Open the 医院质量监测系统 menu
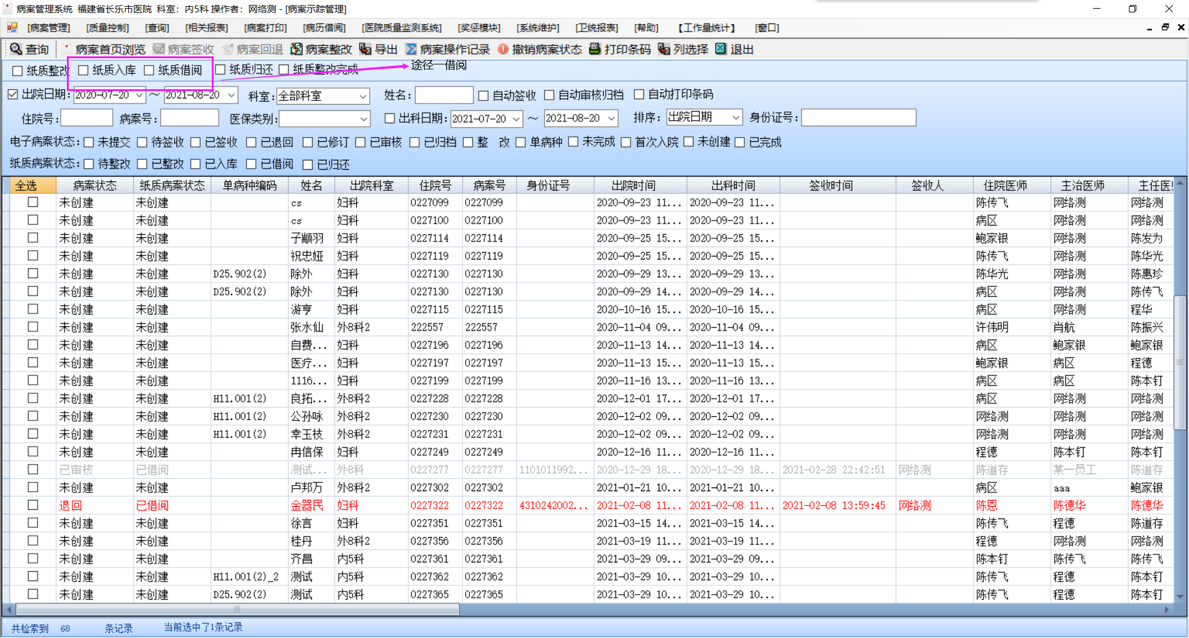1189x638 pixels. point(402,28)
